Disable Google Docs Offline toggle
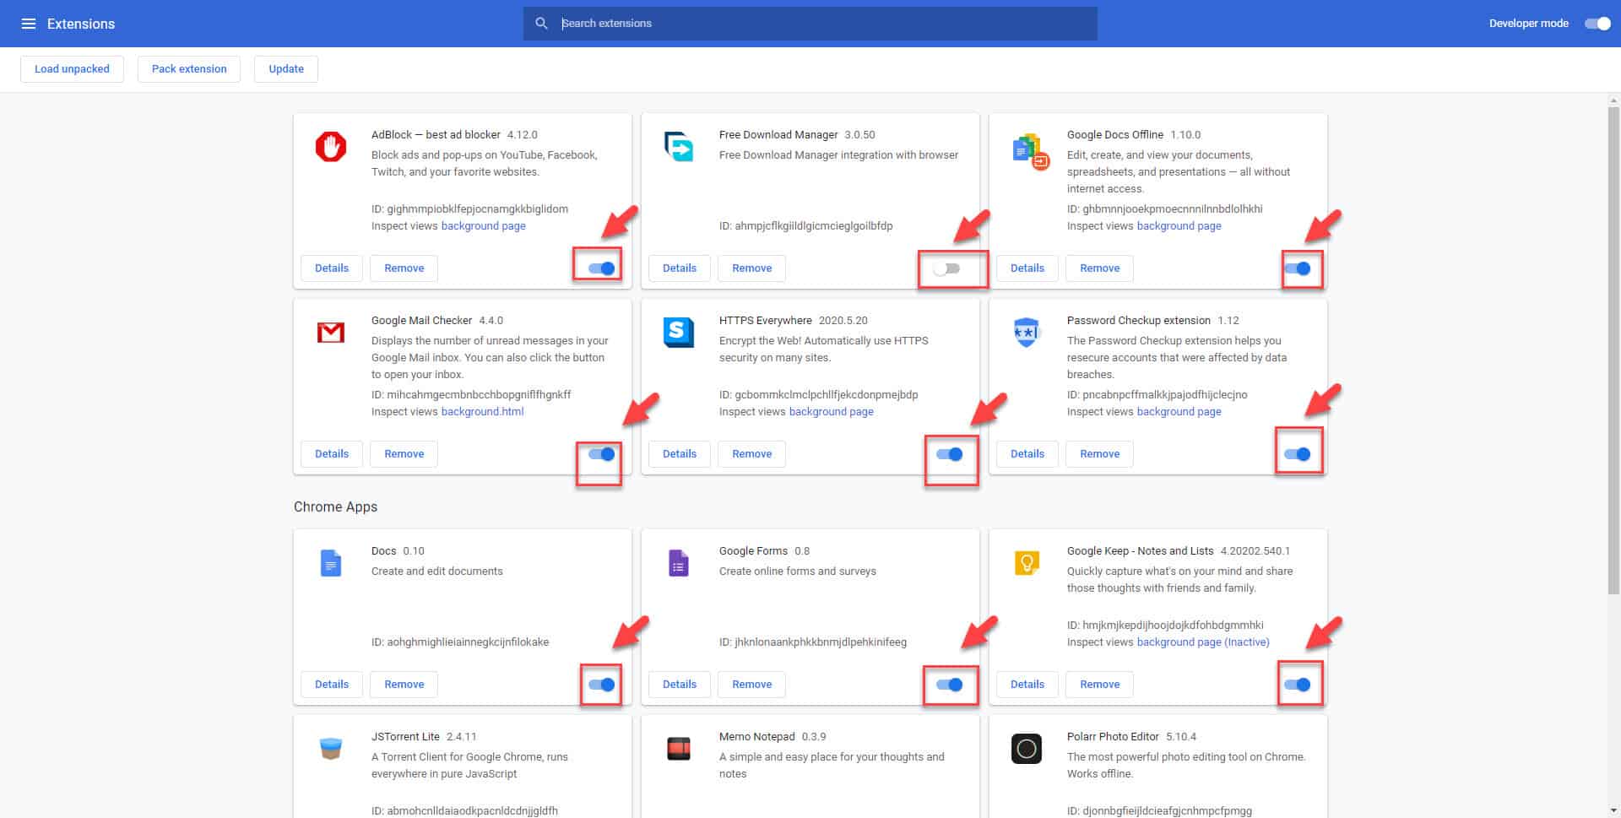The height and width of the screenshot is (818, 1621). coord(1298,268)
